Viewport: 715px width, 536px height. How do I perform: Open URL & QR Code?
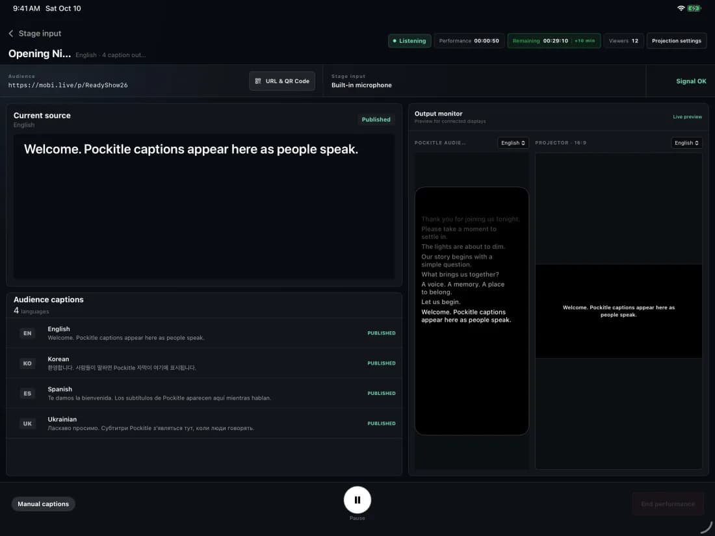[282, 81]
